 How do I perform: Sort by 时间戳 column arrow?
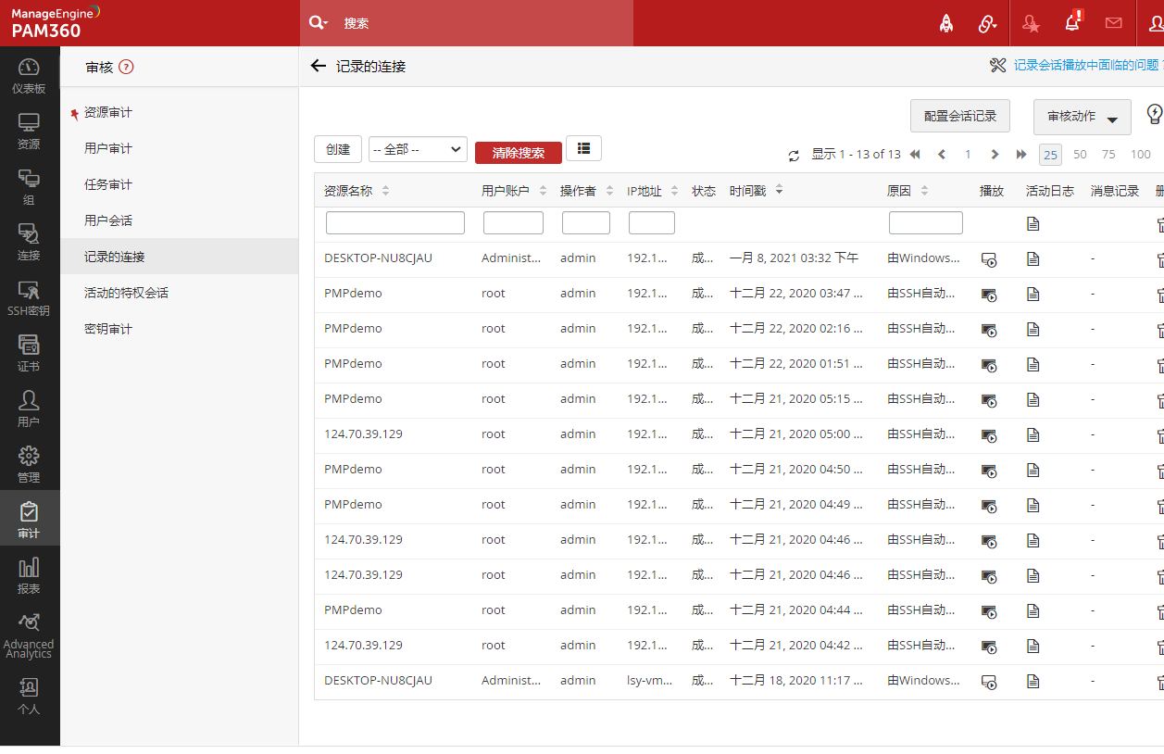[780, 191]
